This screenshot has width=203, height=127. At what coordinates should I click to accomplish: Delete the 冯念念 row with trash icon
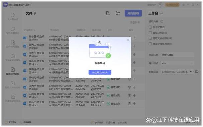point(129,95)
